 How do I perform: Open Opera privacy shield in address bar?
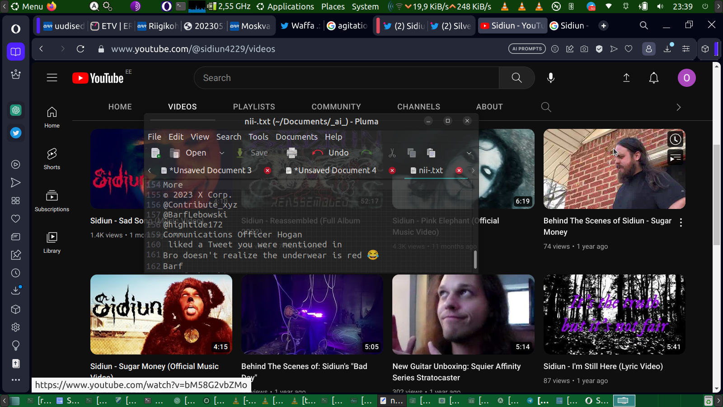coord(599,49)
